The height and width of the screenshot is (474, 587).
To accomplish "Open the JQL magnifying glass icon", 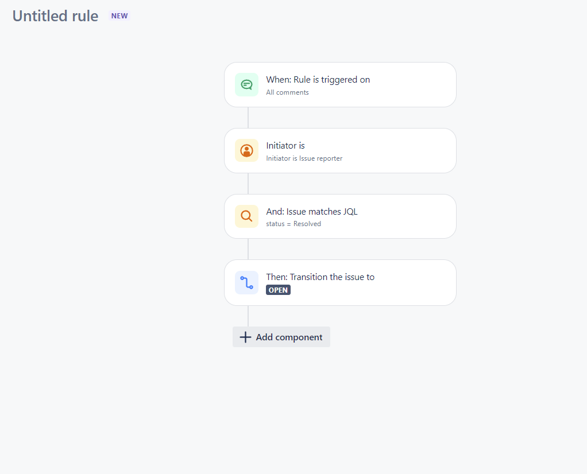I will coord(246,216).
